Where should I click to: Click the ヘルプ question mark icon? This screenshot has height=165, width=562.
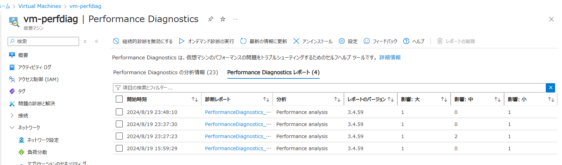pyautogui.click(x=406, y=41)
